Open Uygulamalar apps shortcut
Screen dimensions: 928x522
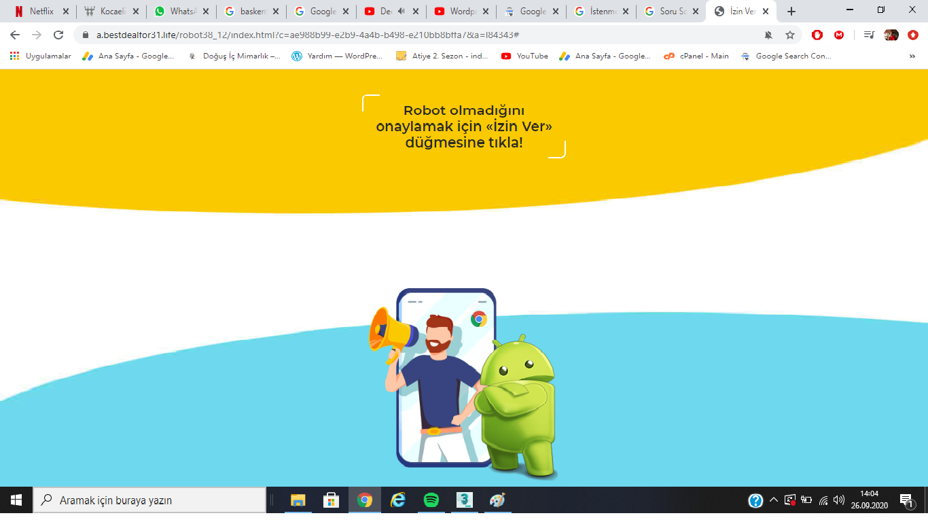[41, 56]
